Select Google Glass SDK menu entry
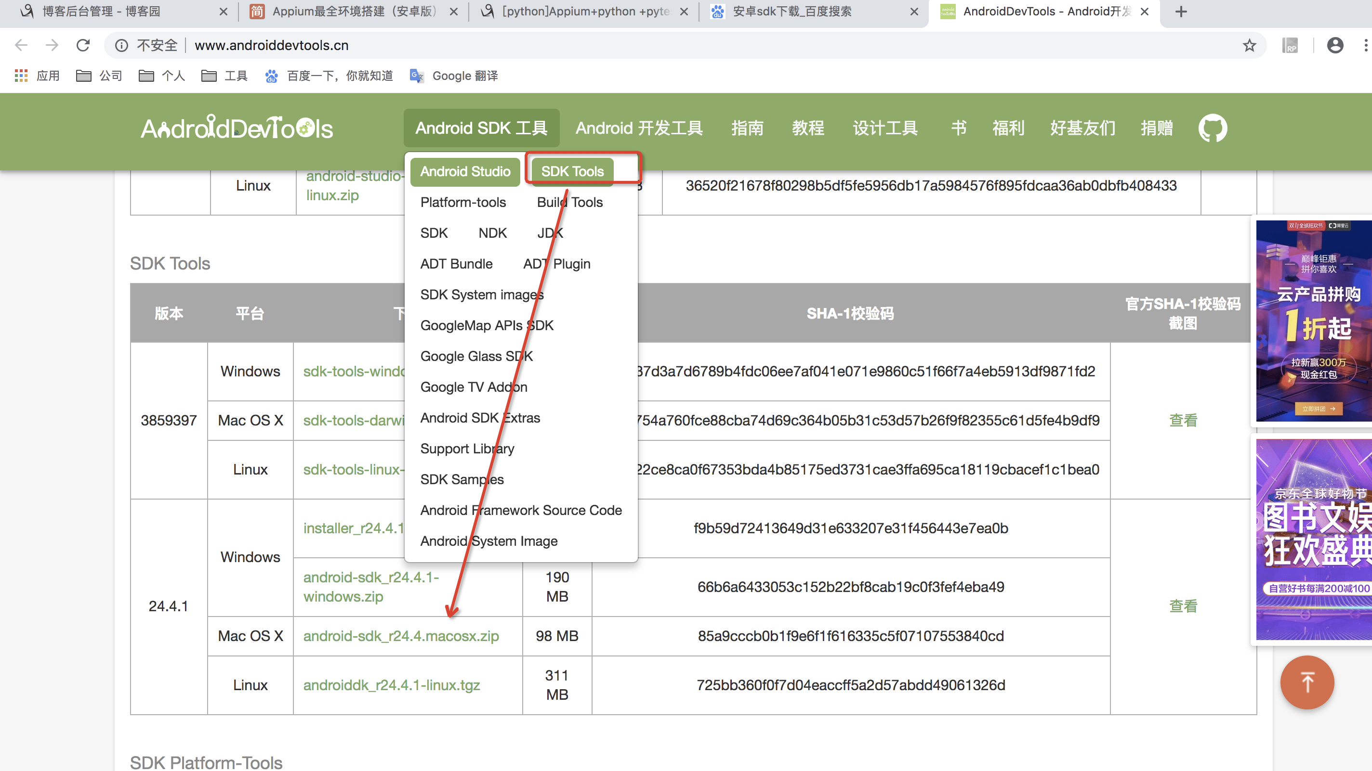Image resolution: width=1372 pixels, height=771 pixels. click(x=476, y=357)
